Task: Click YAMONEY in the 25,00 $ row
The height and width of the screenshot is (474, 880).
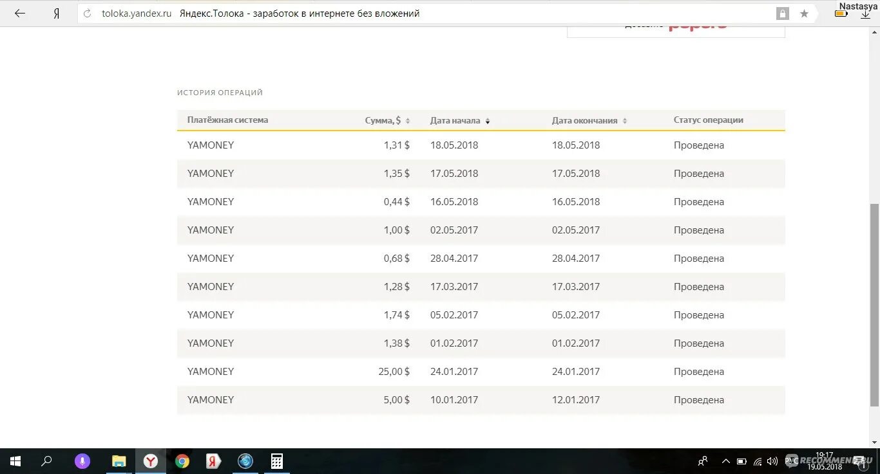Action: (x=211, y=372)
